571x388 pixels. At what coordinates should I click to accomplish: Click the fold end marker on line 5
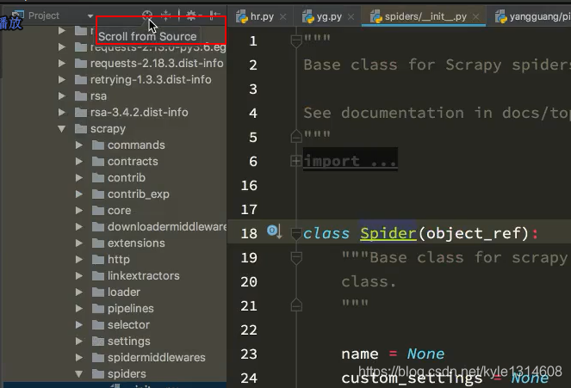coord(296,137)
